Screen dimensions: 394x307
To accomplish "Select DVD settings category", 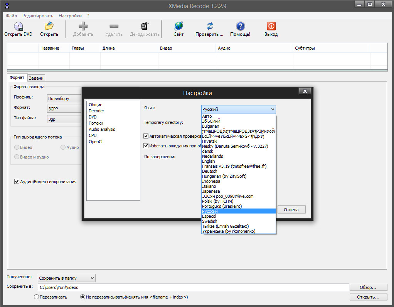I will click(93, 117).
